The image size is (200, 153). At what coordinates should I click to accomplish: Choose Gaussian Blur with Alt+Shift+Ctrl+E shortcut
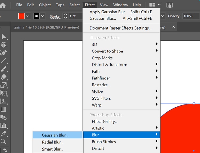(121, 18)
